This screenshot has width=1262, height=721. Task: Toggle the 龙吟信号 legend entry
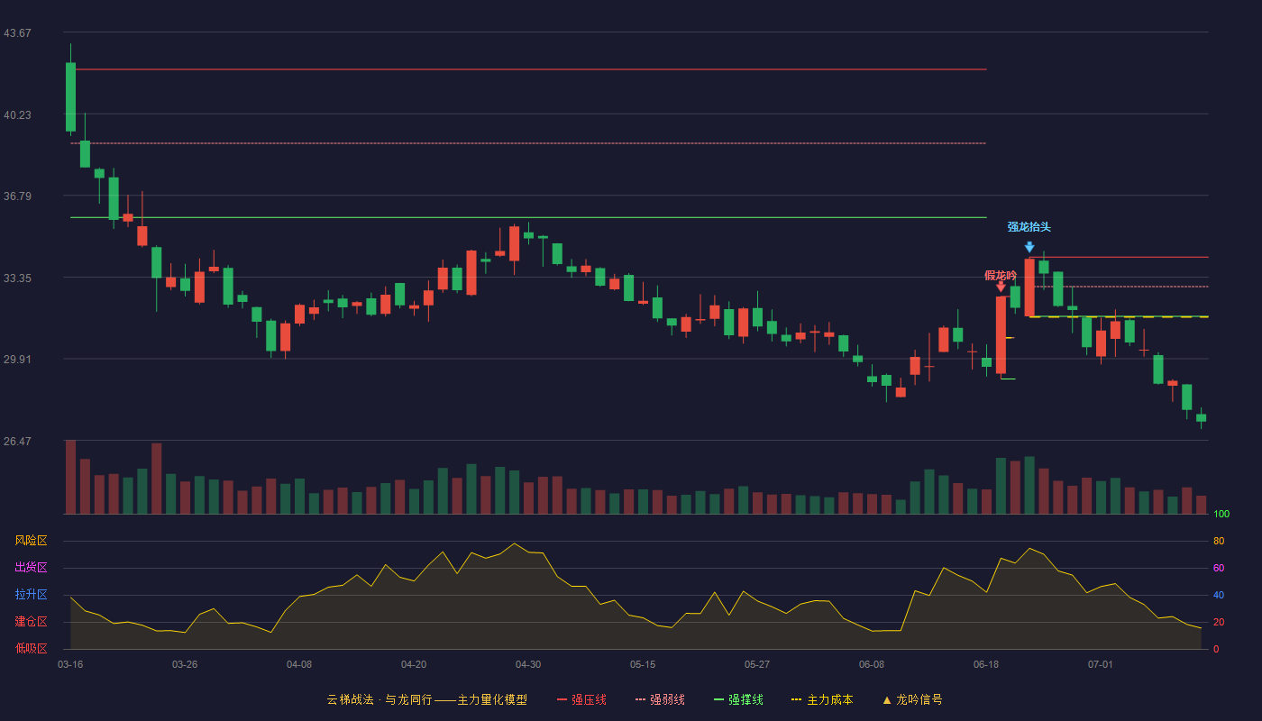(x=911, y=699)
